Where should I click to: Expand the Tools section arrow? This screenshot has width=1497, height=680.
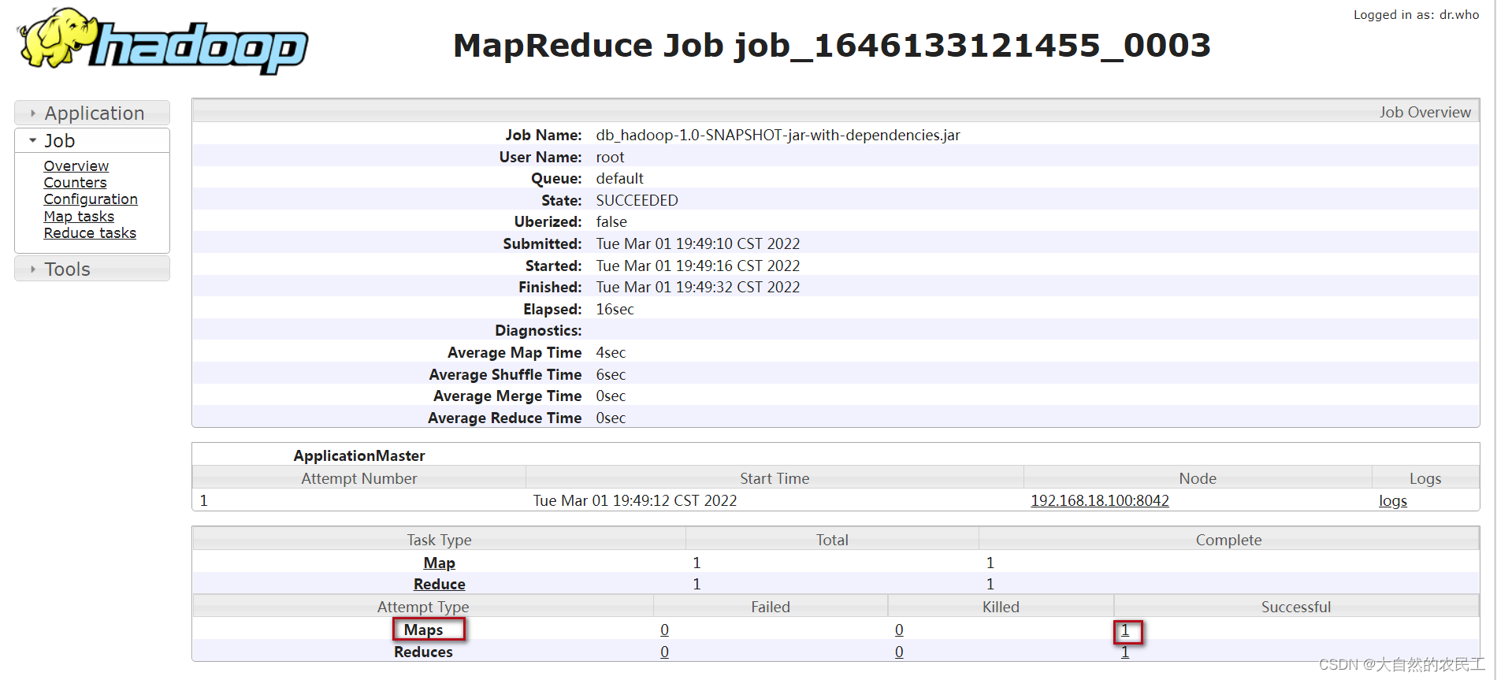pos(33,269)
